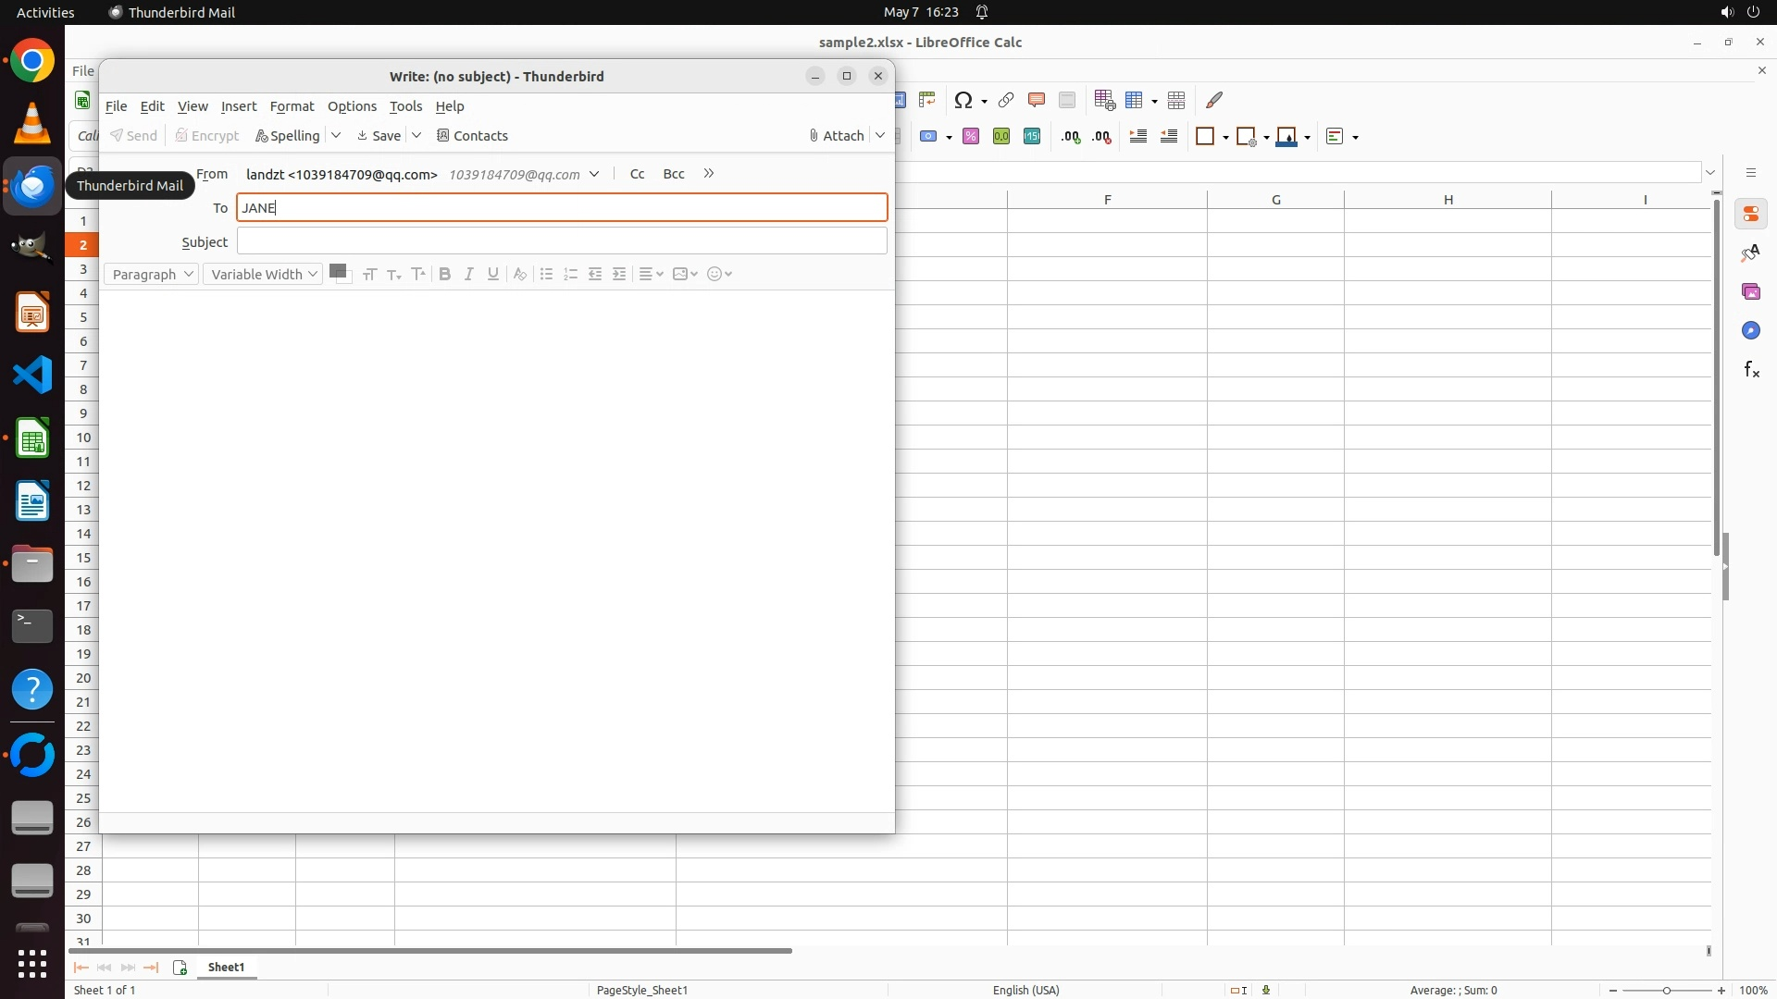The width and height of the screenshot is (1777, 999).
Task: Open the Options menu
Action: pyautogui.click(x=352, y=106)
